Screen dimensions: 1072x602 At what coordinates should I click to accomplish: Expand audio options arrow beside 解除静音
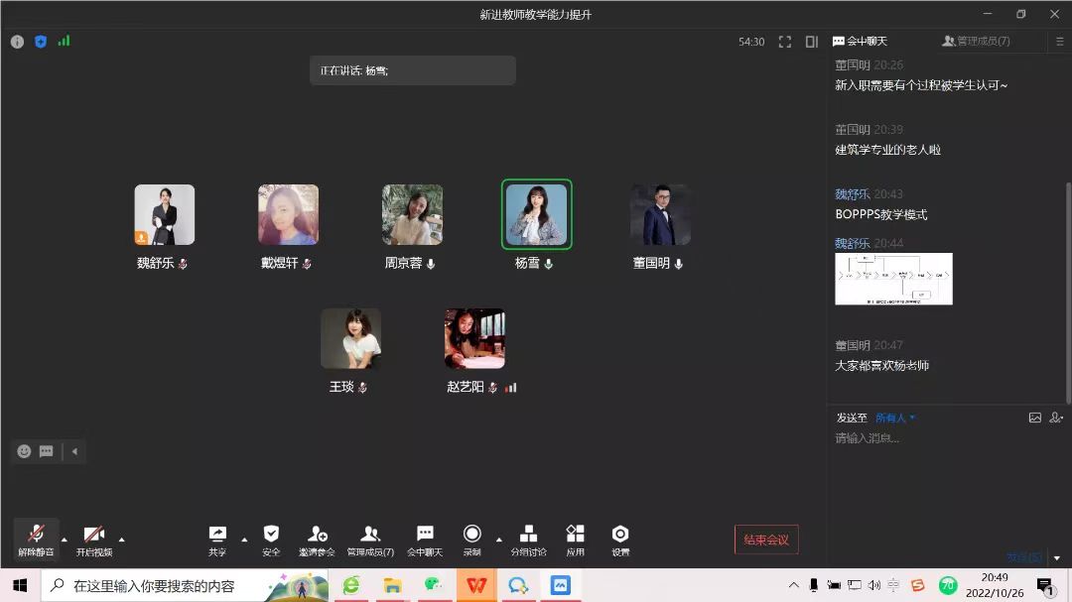click(65, 540)
